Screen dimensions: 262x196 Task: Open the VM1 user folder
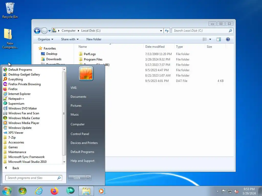point(73,88)
